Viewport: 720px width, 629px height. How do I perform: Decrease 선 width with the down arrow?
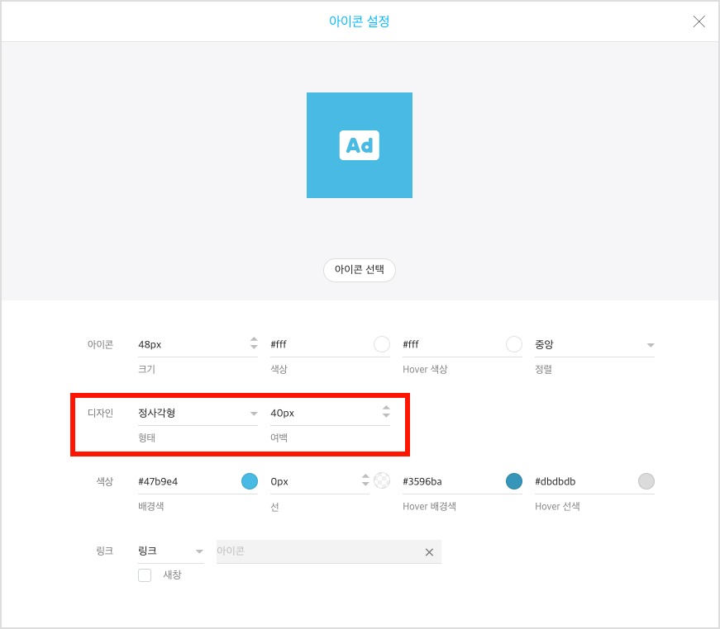(365, 484)
